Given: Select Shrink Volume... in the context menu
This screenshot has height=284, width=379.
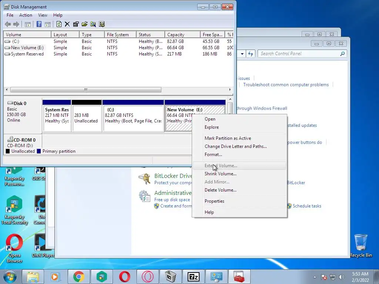Looking at the screenshot, I should [239, 174].
